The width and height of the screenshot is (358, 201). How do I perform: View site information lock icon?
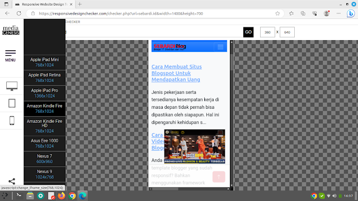[x=33, y=13]
